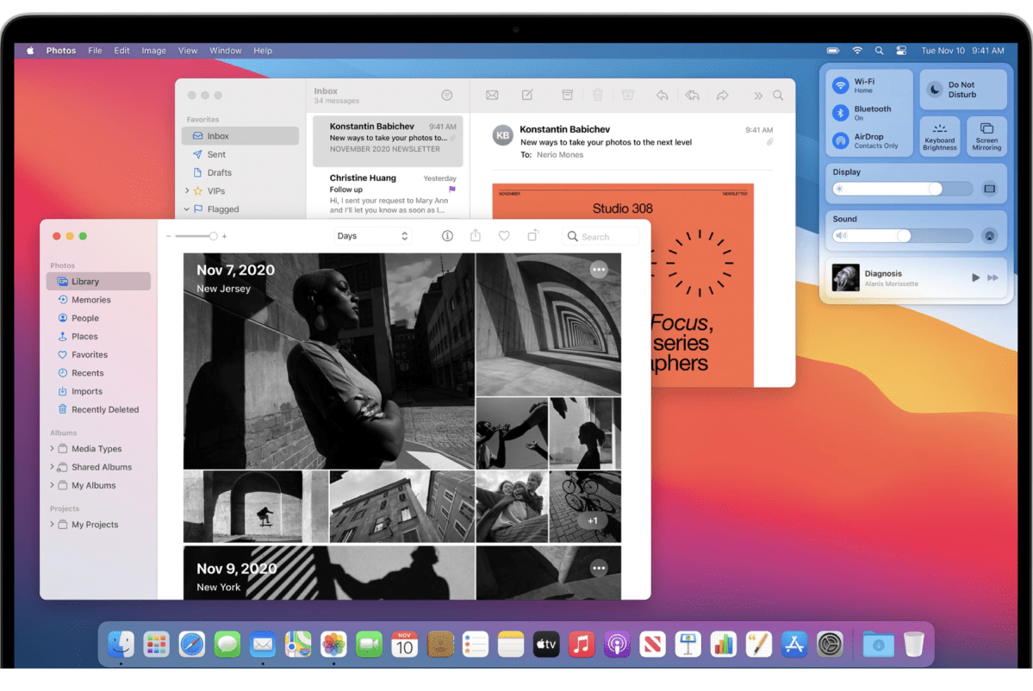This screenshot has width=1033, height=691.
Task: Expand My Projects in Photos sidebar
Action: coord(52,525)
